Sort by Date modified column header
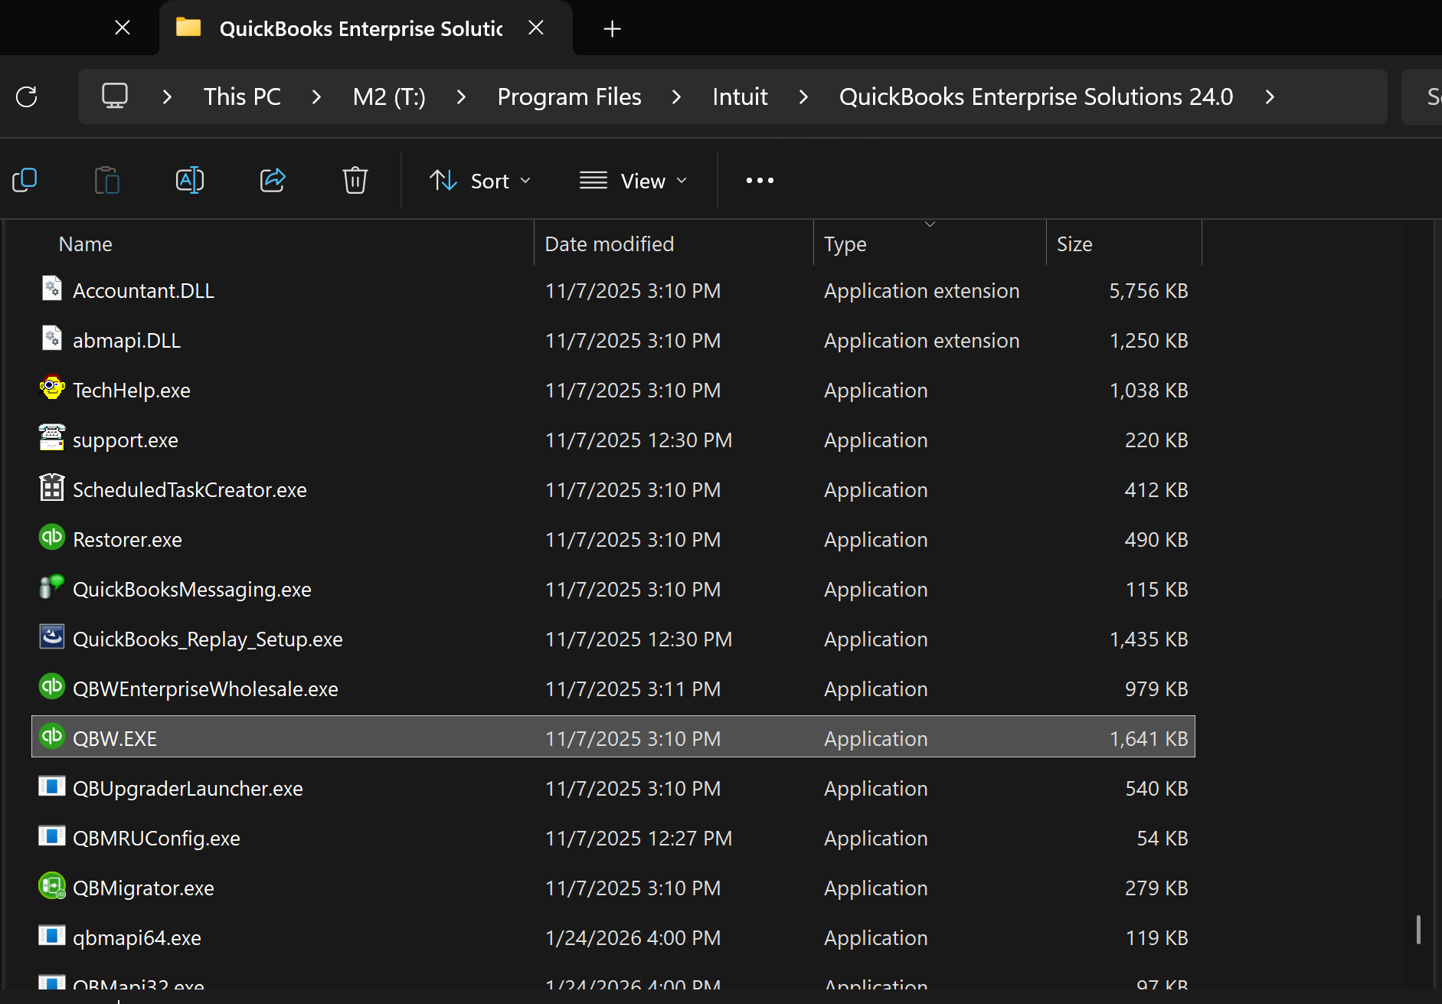The width and height of the screenshot is (1442, 1004). [x=609, y=244]
